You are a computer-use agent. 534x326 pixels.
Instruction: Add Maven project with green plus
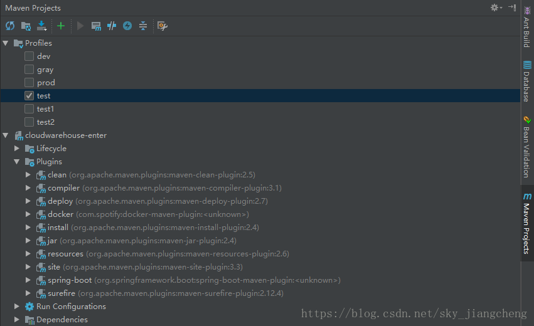[61, 26]
